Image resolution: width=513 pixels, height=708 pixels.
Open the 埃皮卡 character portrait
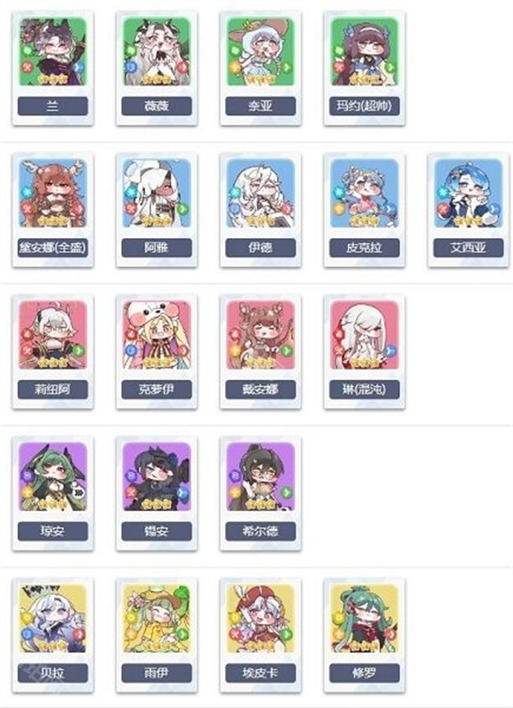(x=261, y=619)
